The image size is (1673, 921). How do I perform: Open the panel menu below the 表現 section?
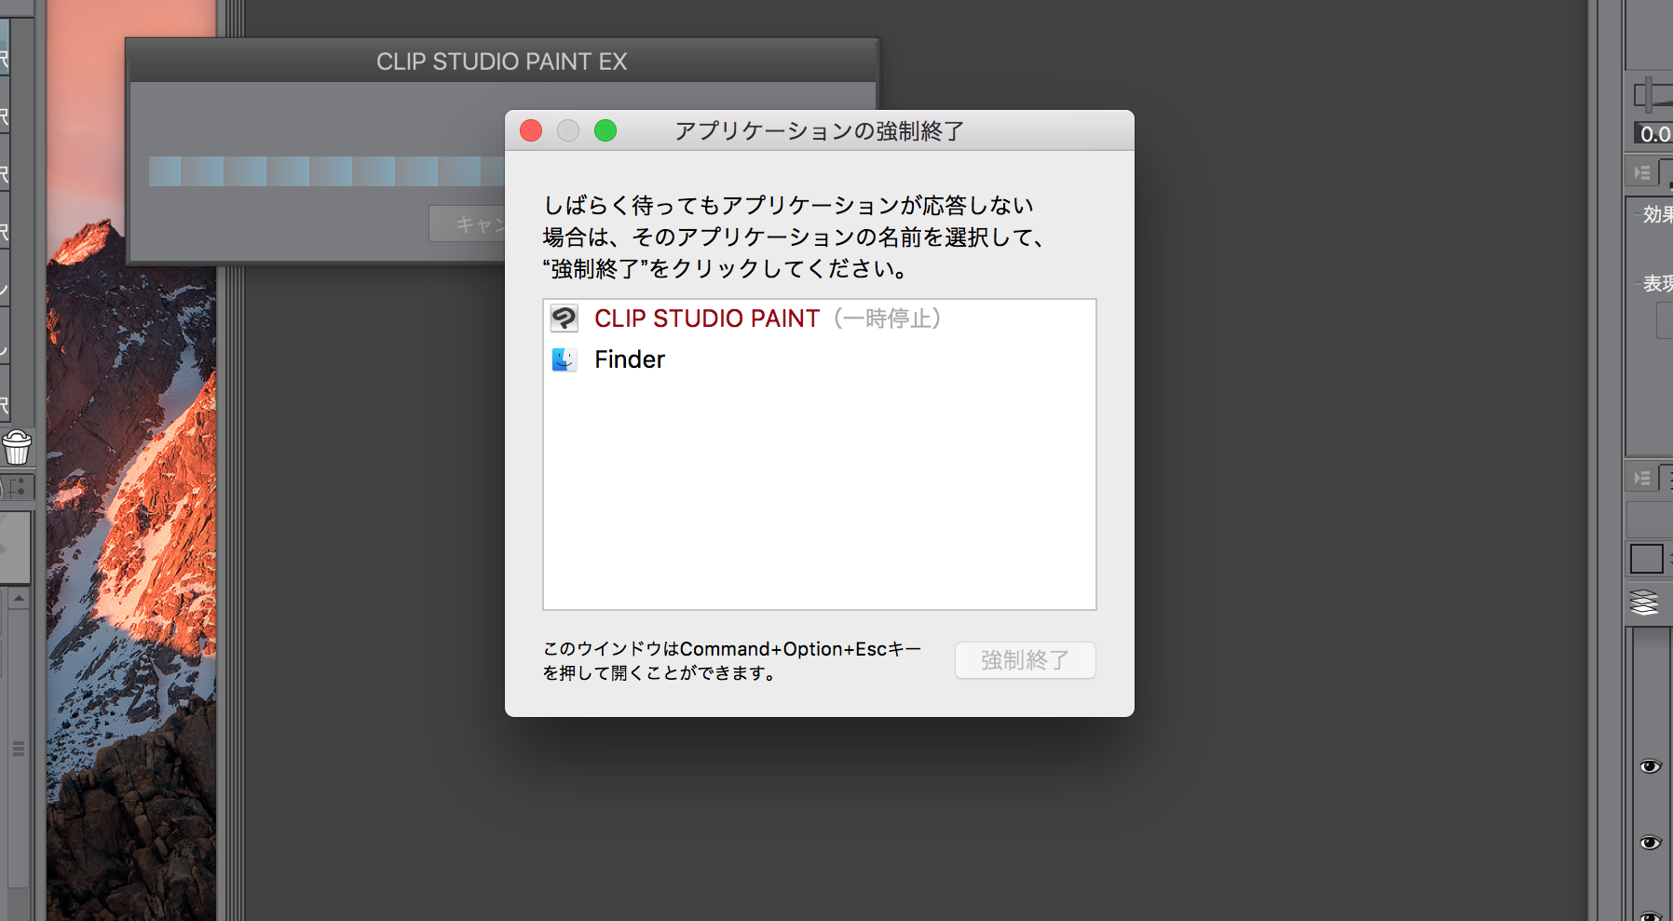pyautogui.click(x=1642, y=479)
